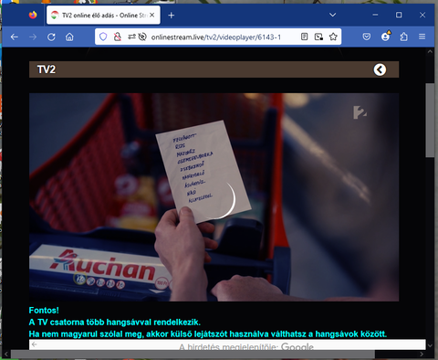
Task: Click the 'A hirdetés megjelenítője: Google' text
Action: (x=246, y=346)
